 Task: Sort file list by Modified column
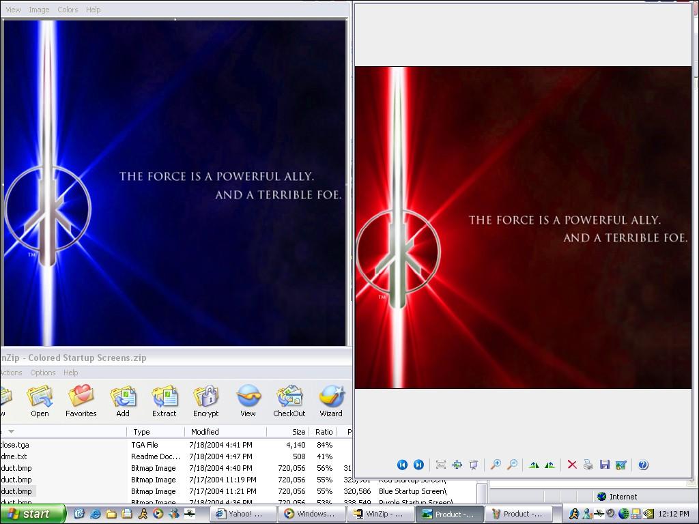[x=205, y=432]
